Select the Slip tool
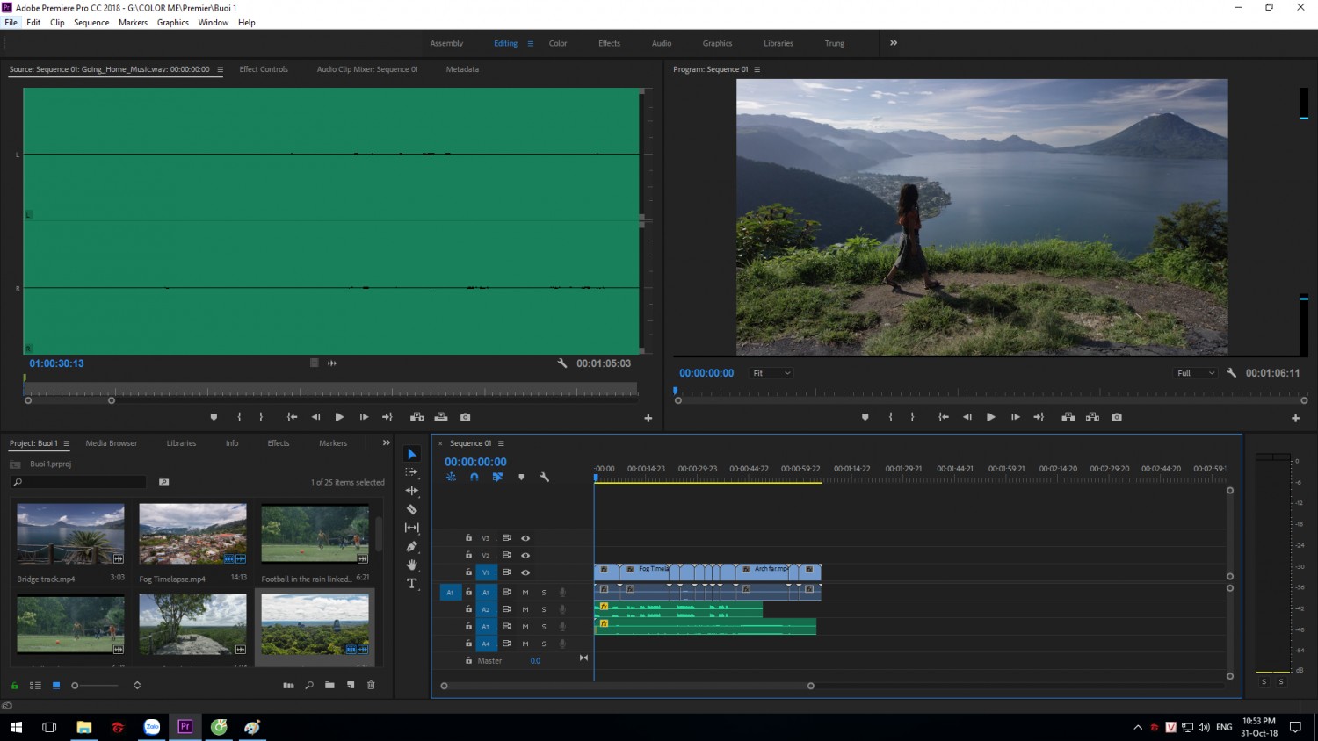 pos(412,528)
